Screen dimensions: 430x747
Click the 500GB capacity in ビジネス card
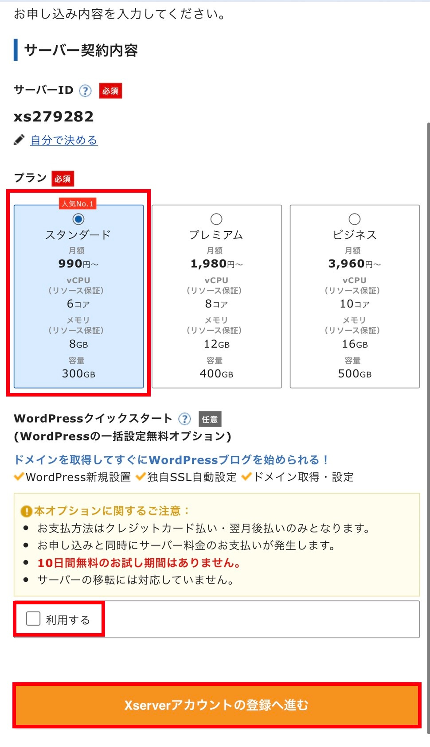coord(355,373)
